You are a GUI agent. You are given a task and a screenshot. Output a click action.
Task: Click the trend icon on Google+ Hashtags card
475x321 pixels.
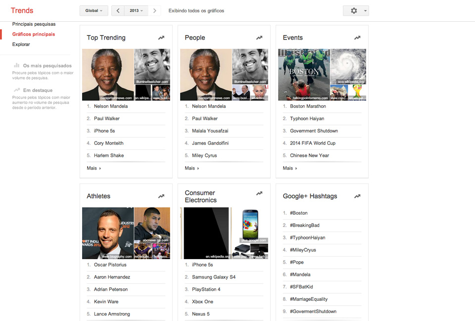[x=357, y=196]
